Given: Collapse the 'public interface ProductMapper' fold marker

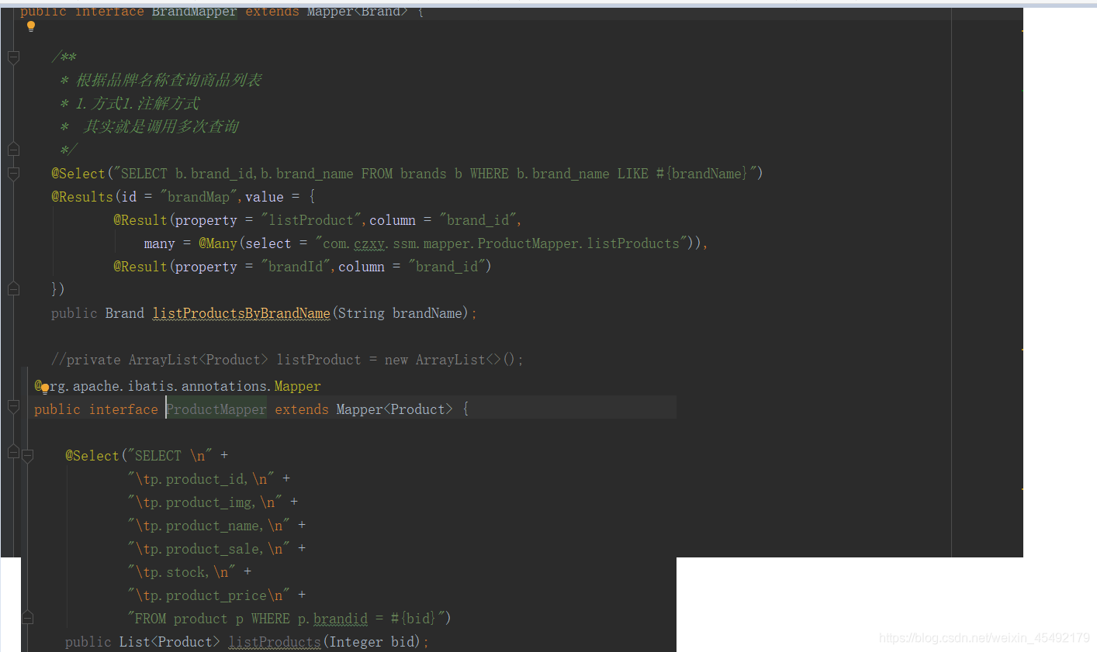Looking at the screenshot, I should (x=13, y=405).
